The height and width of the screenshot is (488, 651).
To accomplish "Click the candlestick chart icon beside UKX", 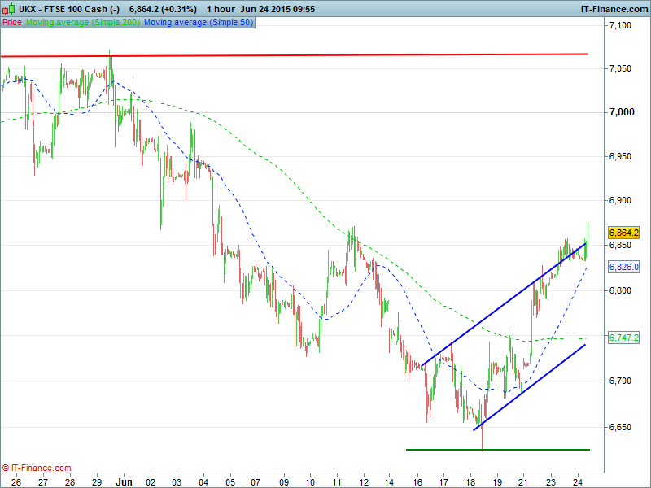I will pos(10,9).
